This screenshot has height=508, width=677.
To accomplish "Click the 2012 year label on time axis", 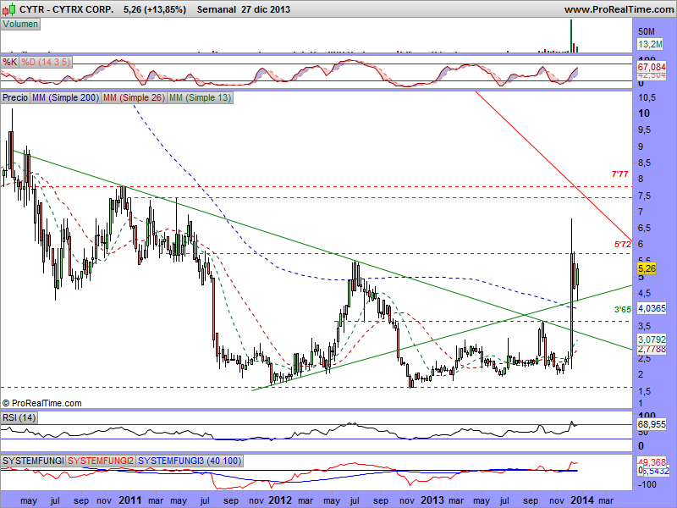I will coord(280,500).
